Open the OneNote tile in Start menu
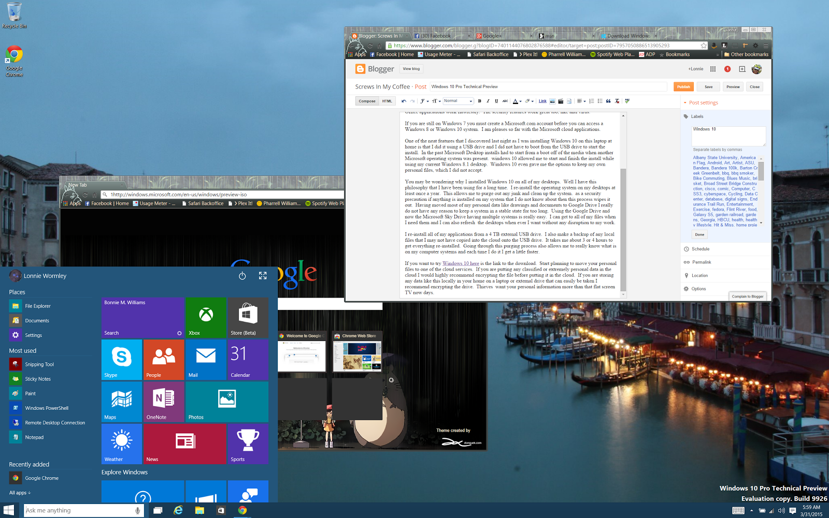829x518 pixels. (164, 402)
